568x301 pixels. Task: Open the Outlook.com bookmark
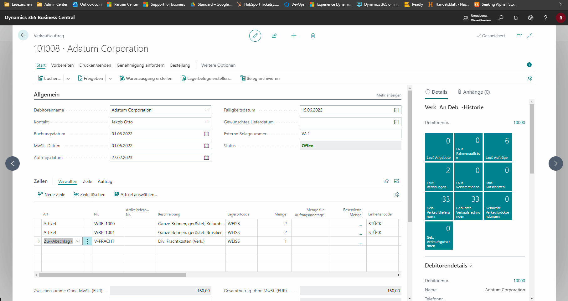(x=87, y=4)
